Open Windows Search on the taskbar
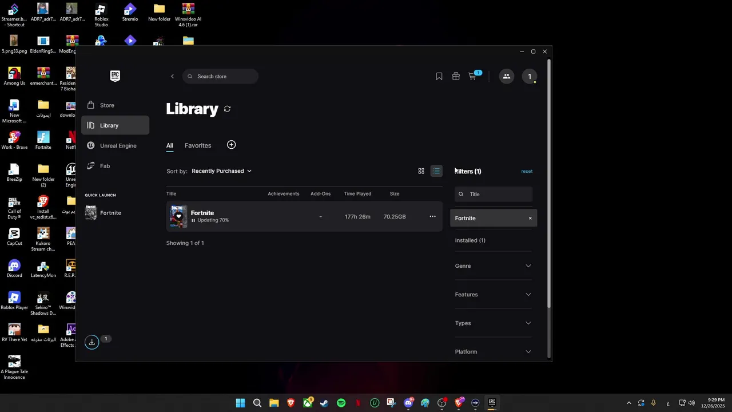732x412 pixels. [257, 403]
